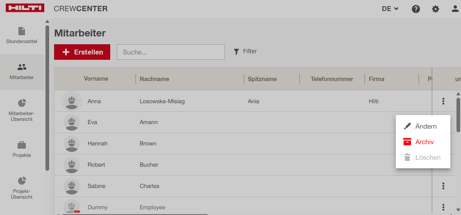Open three-dot menu for Anna row
Viewport: 461px width, 215px height.
[x=443, y=101]
